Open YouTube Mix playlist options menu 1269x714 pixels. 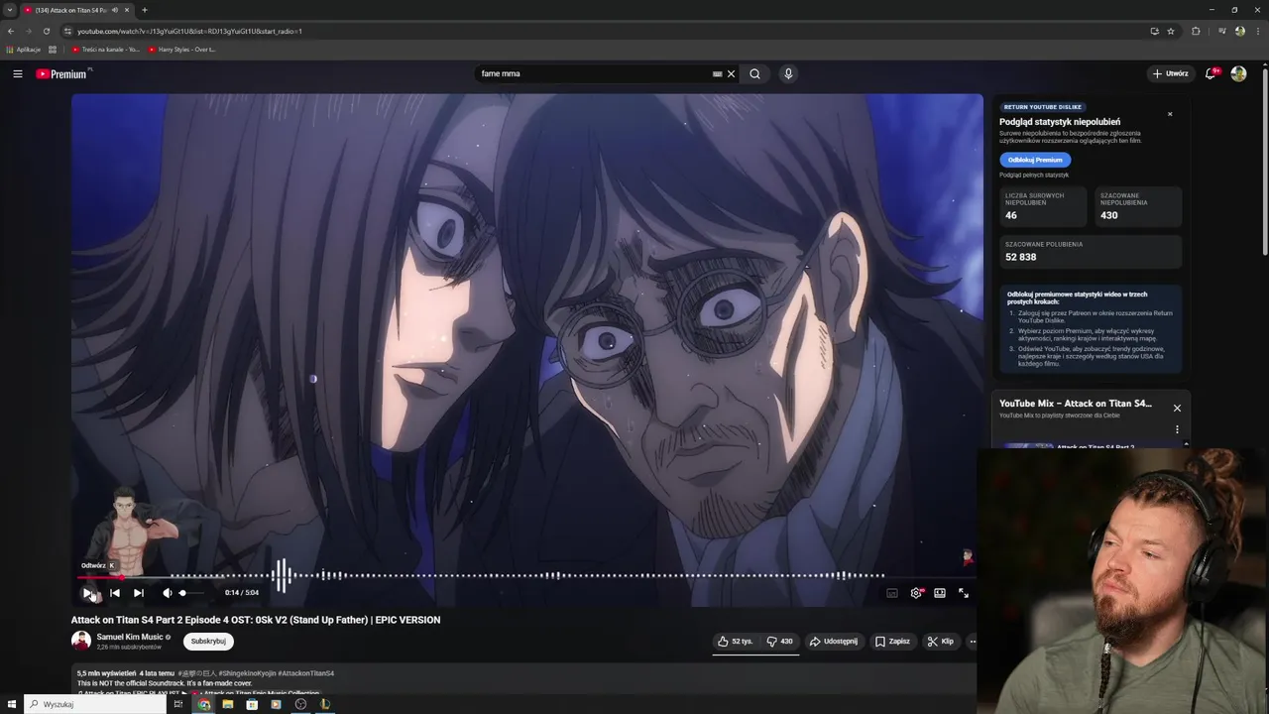click(1177, 429)
